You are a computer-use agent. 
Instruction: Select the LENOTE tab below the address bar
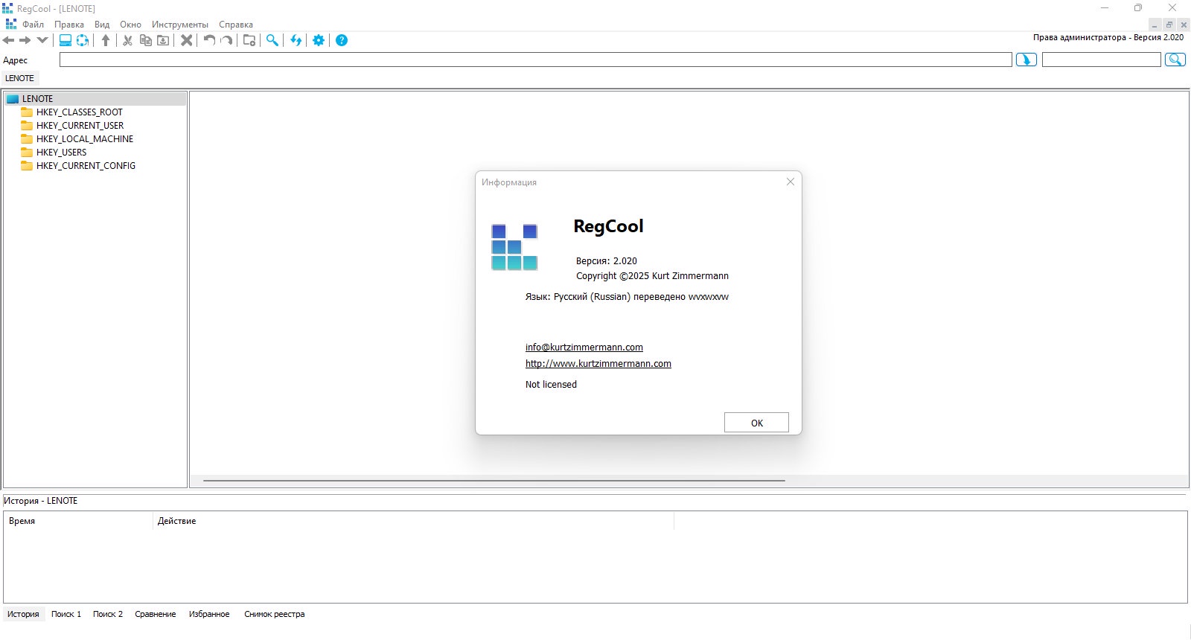pyautogui.click(x=20, y=78)
